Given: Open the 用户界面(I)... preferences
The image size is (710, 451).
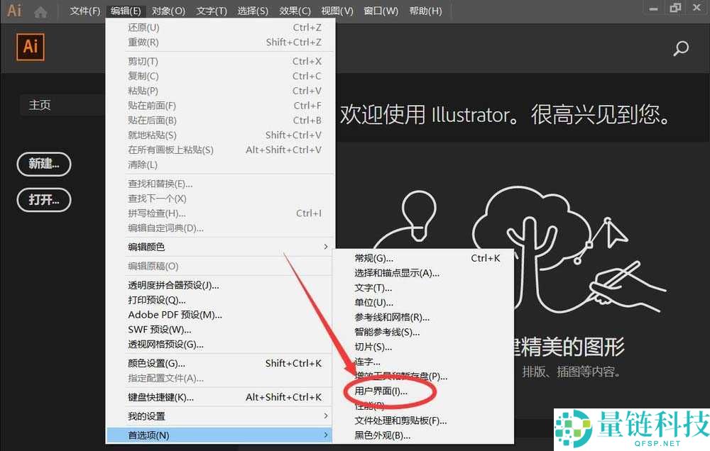Looking at the screenshot, I should (381, 391).
